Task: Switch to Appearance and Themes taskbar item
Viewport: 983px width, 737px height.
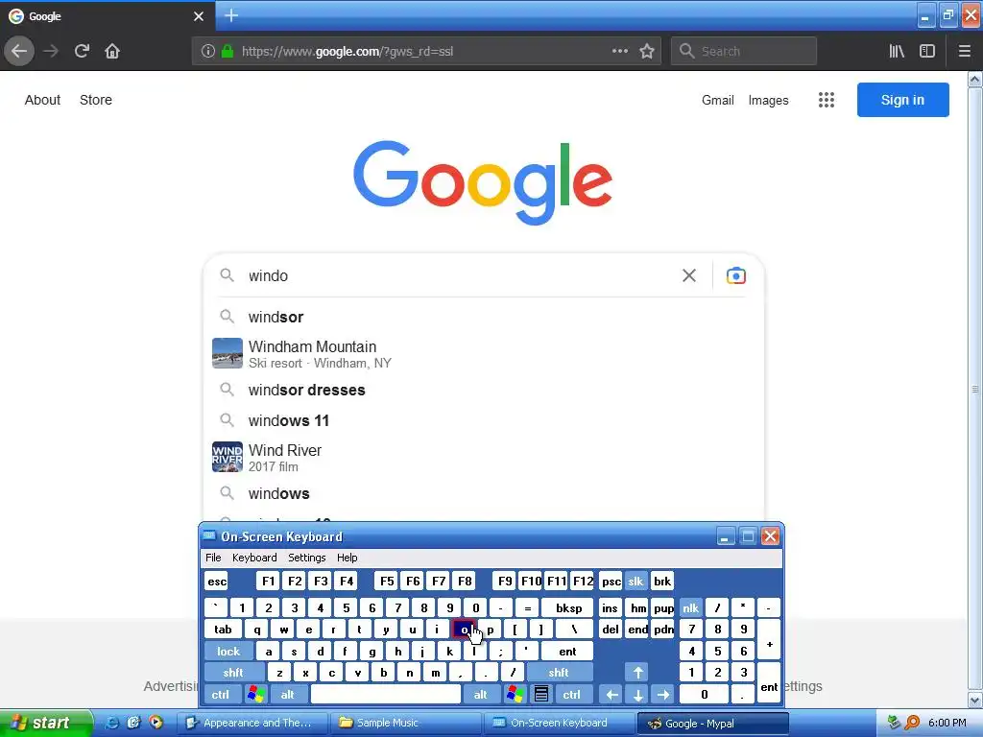Action: (x=252, y=723)
